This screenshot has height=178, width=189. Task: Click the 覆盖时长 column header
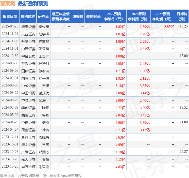pyautogui.click(x=93, y=17)
